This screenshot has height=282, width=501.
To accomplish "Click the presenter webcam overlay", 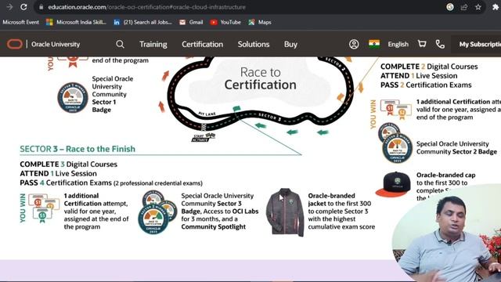I will tap(447, 233).
